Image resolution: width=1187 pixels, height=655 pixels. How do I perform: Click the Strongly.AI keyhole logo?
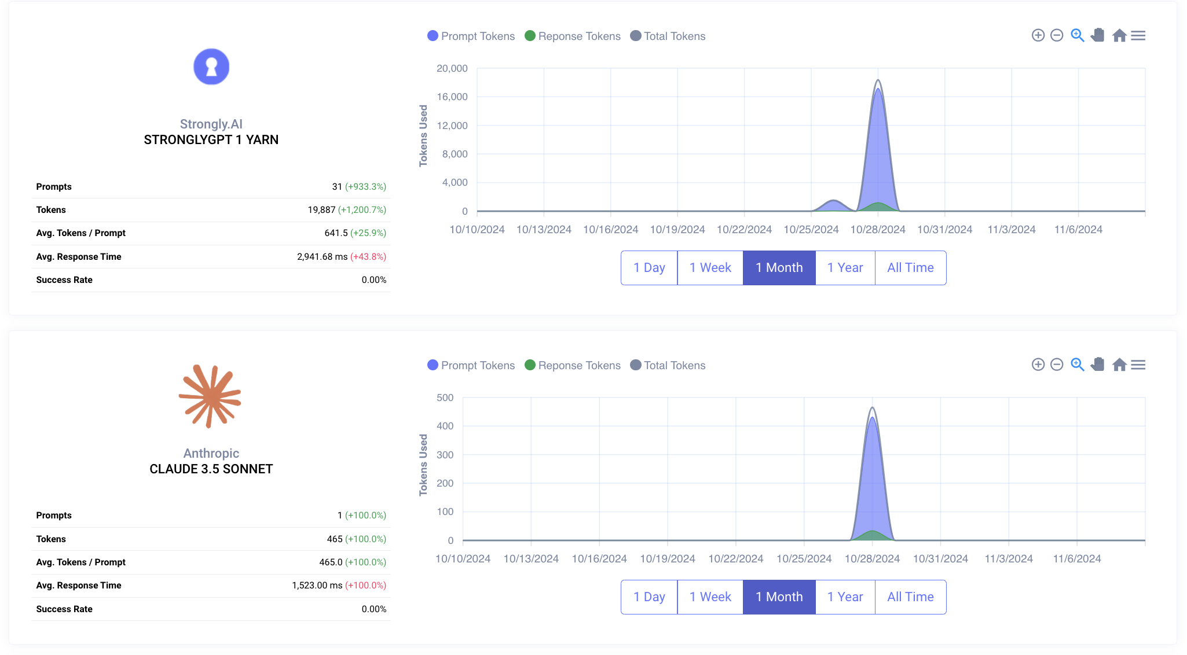211,67
